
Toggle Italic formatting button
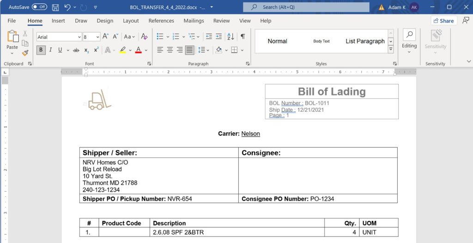(50, 50)
